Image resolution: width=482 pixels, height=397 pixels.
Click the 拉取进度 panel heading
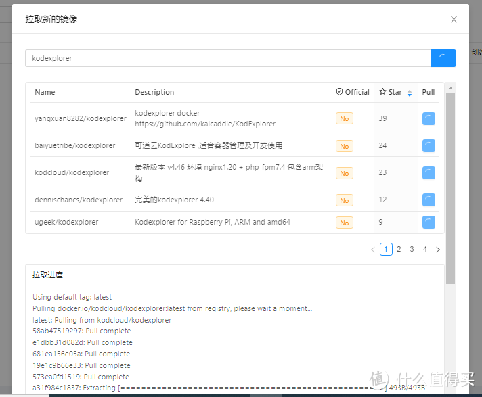[47, 275]
